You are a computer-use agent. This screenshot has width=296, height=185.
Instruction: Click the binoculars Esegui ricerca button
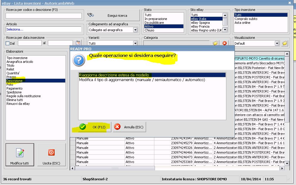coord(113,15)
